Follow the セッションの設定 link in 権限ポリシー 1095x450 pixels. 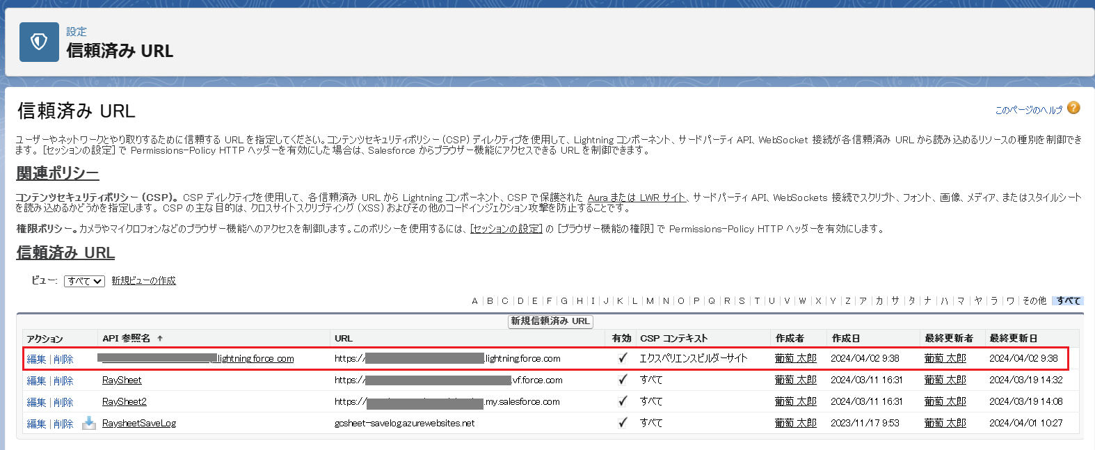click(x=506, y=229)
